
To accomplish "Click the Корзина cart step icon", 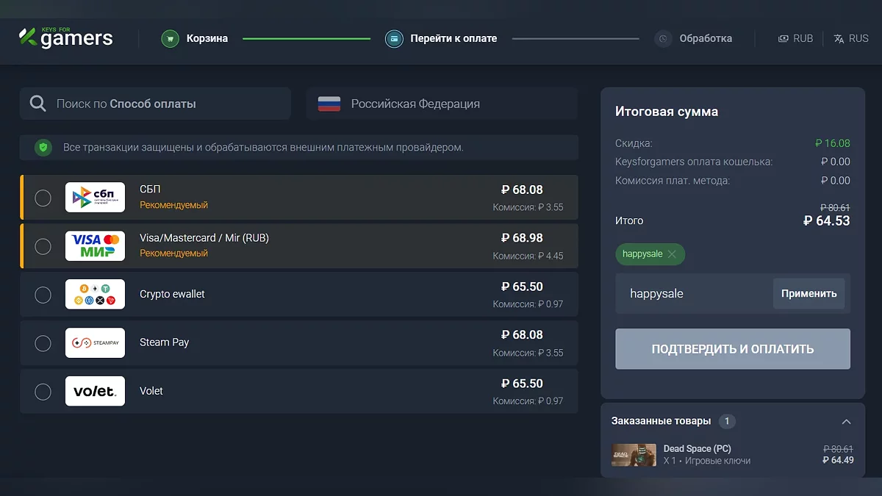I will pos(171,38).
